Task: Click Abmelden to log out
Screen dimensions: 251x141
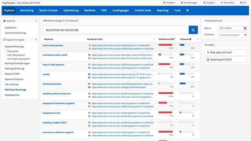Action: pos(227,3)
